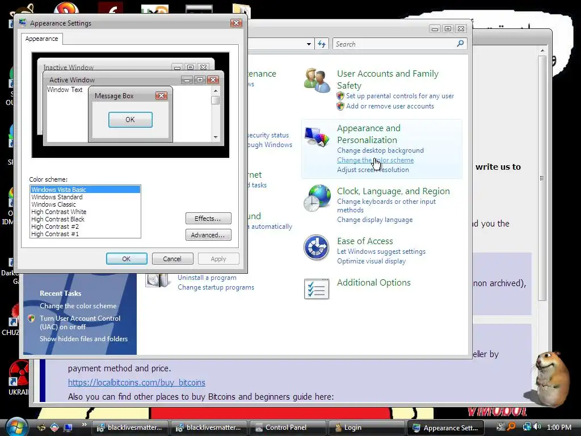The height and width of the screenshot is (436, 581).
Task: Click the User Accounts and Family Safety icon
Action: click(317, 80)
